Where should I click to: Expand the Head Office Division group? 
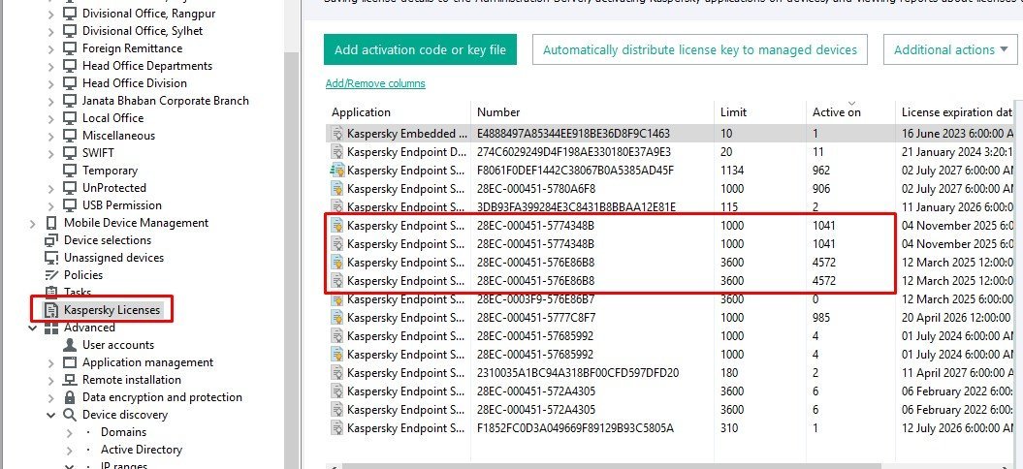click(51, 83)
